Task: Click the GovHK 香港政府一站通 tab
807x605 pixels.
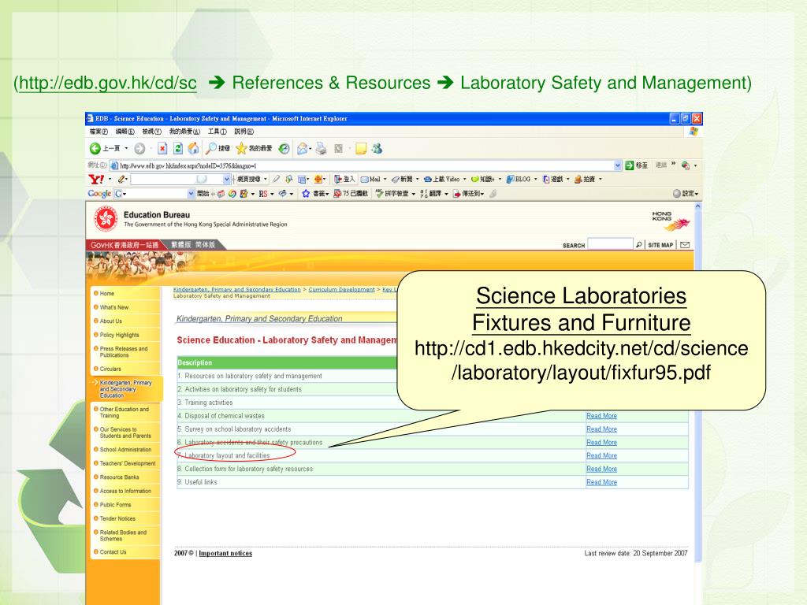Action: [124, 245]
